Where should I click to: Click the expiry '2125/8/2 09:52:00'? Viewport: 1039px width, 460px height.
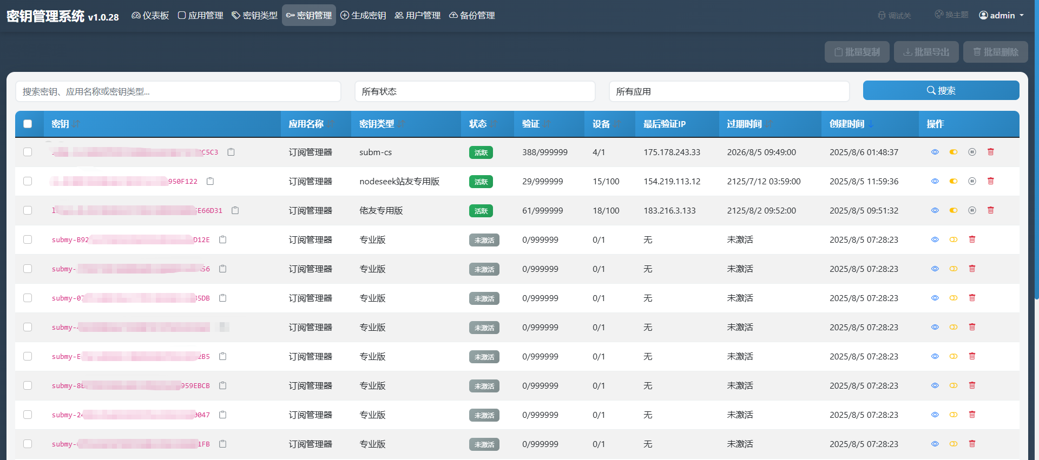761,211
